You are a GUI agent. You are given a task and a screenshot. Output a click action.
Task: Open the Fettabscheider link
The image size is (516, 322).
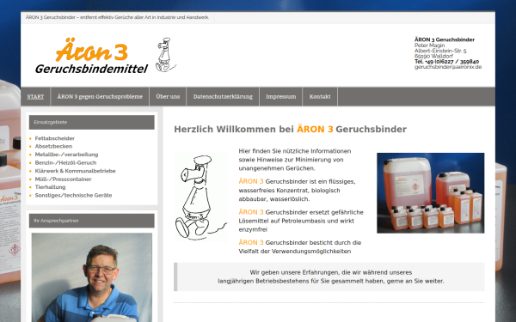pyautogui.click(x=55, y=138)
